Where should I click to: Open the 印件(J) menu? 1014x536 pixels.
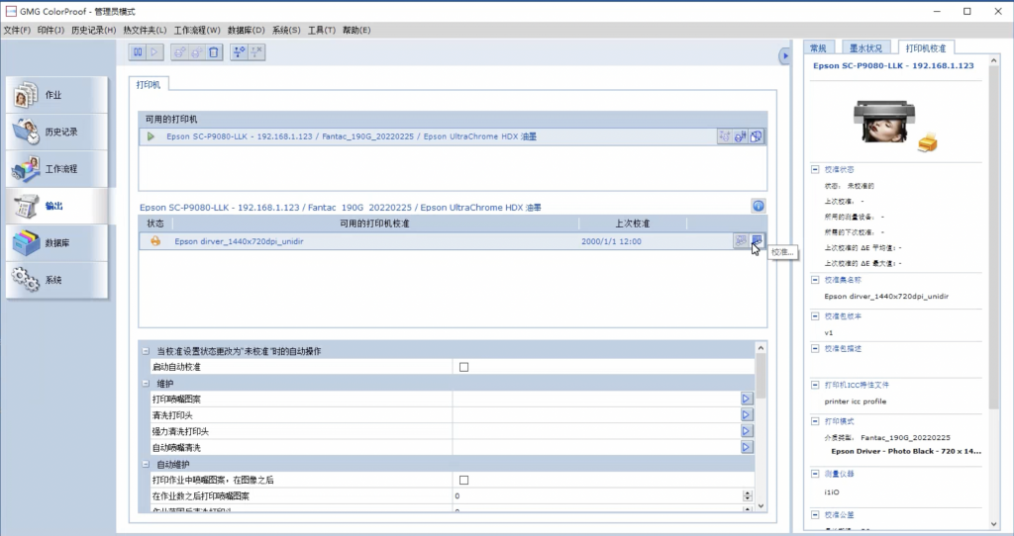pos(51,30)
